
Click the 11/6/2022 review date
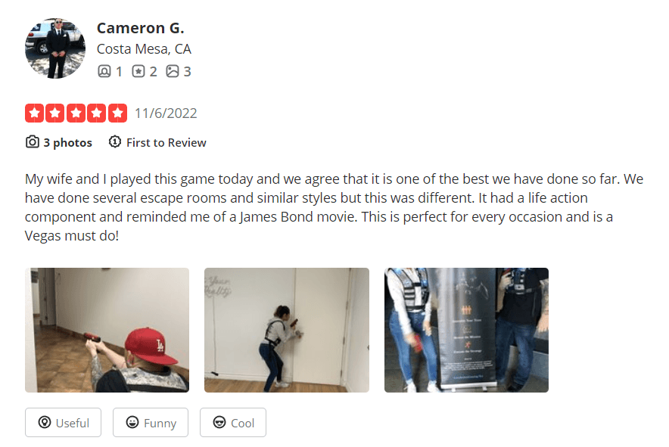pyautogui.click(x=166, y=113)
